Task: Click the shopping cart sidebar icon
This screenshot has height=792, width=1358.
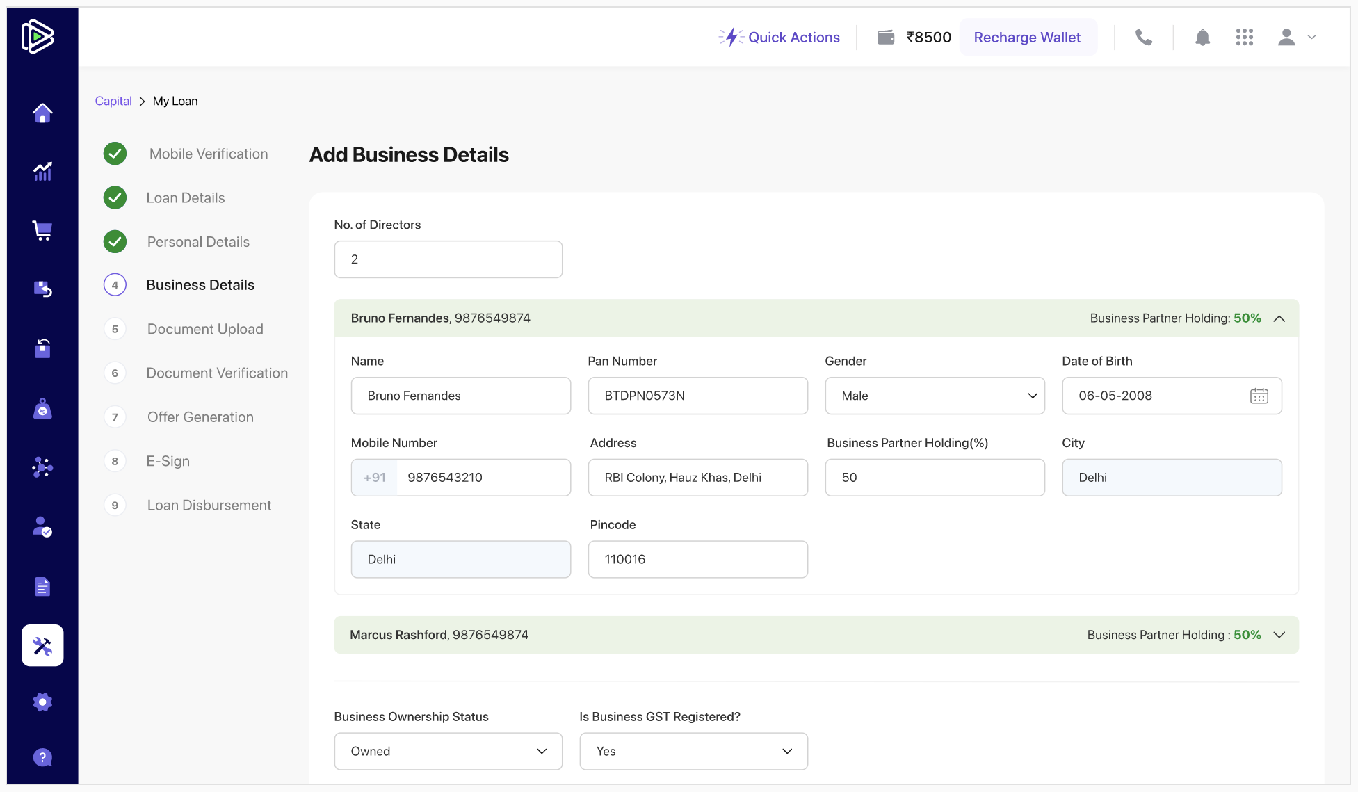Action: click(42, 230)
